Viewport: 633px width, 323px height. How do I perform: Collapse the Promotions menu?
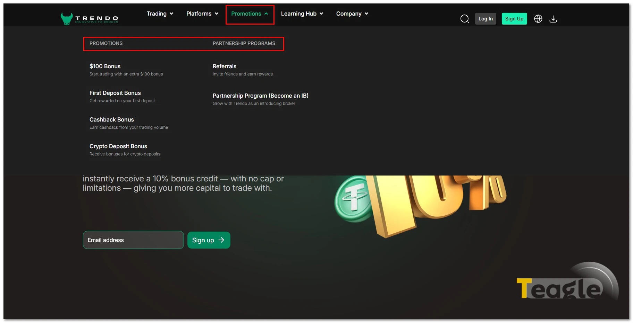point(250,14)
